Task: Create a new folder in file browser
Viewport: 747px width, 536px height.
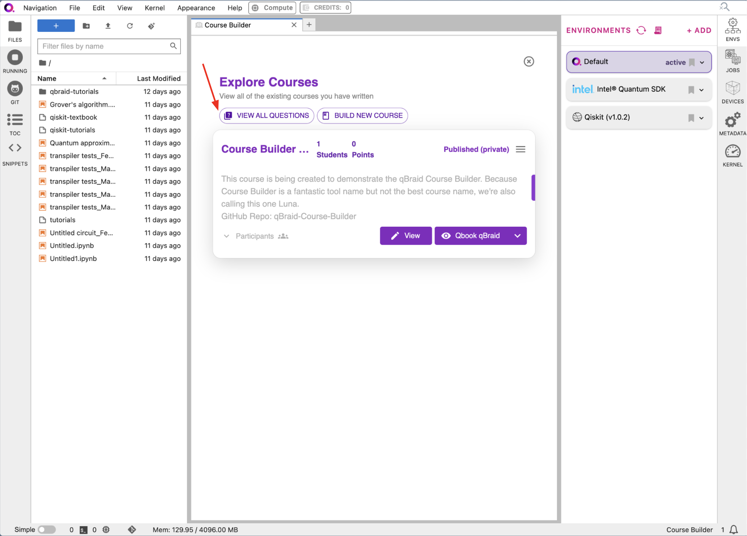Action: 86,26
